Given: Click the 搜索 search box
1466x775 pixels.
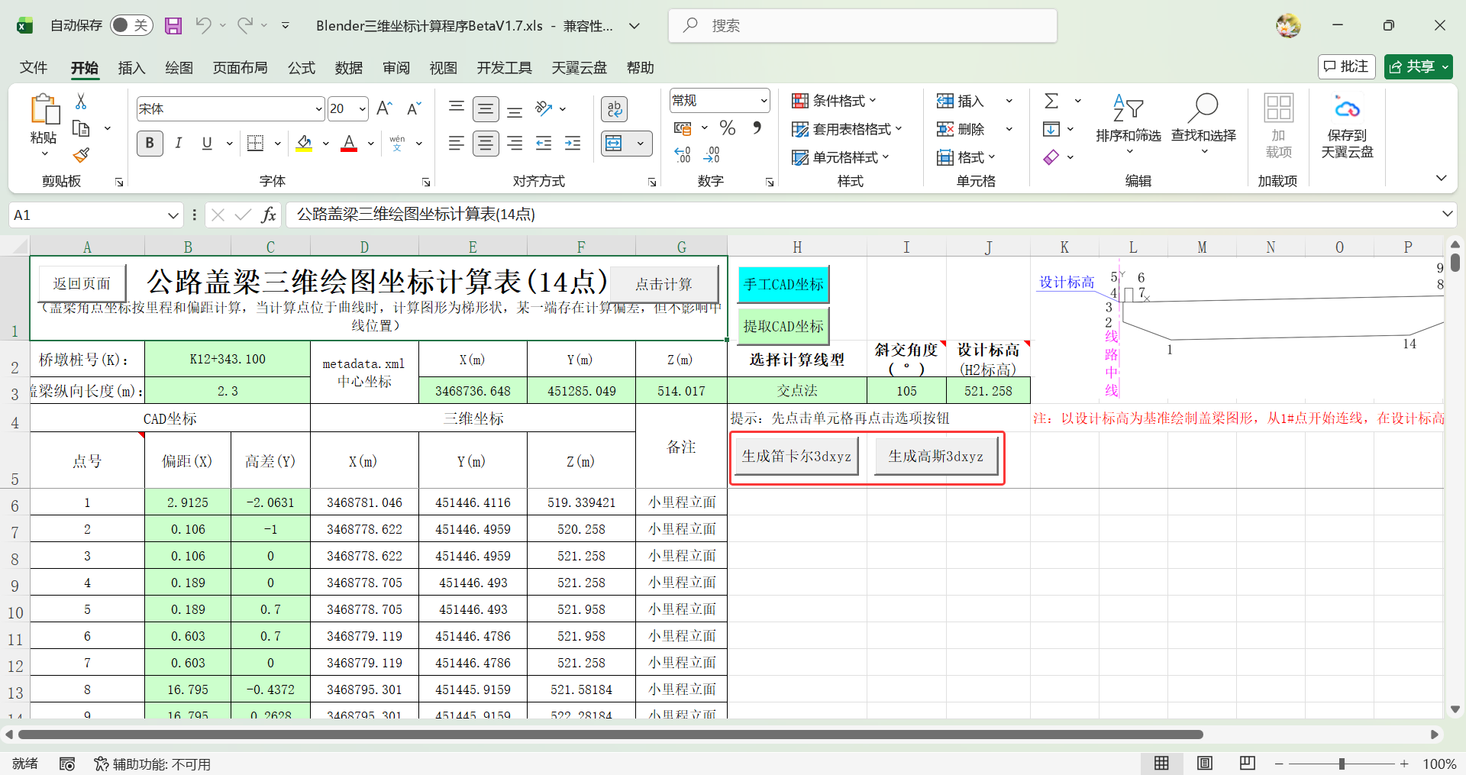Looking at the screenshot, I should (863, 26).
